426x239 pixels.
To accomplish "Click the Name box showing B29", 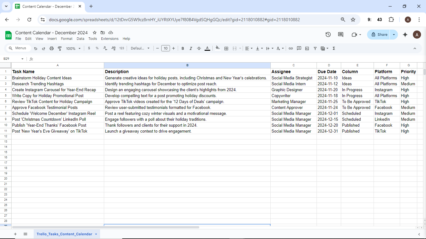I will pyautogui.click(x=13, y=59).
